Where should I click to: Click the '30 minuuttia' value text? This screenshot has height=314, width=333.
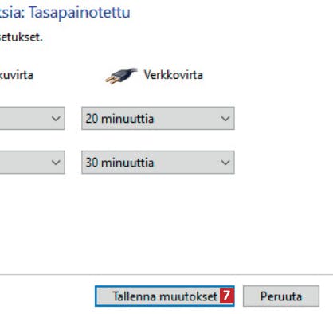coord(119,163)
